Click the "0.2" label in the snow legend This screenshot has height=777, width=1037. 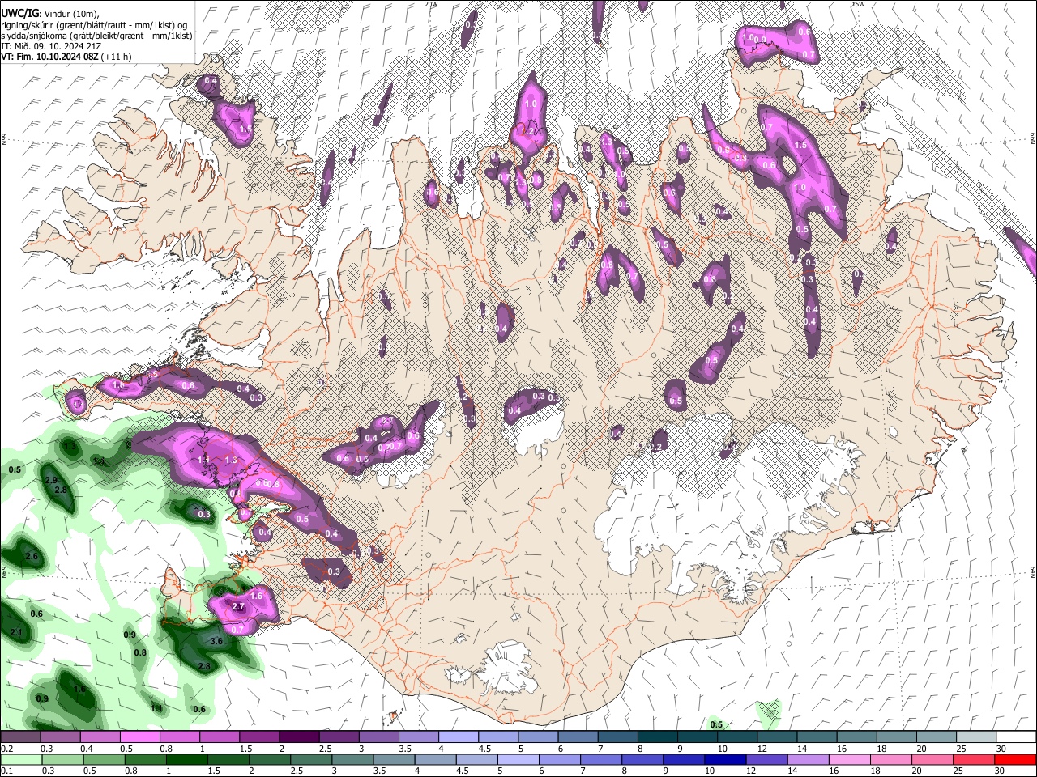click(x=6, y=749)
